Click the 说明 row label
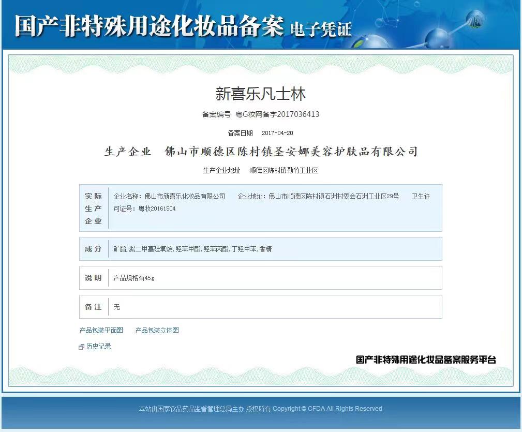Viewport: 522px width, 432px height. [93, 278]
